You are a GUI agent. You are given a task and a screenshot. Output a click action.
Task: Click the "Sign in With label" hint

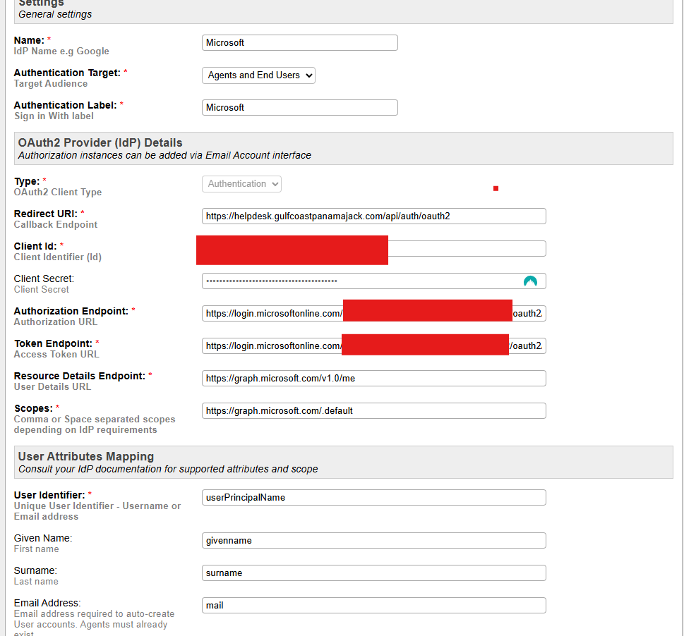pos(54,116)
